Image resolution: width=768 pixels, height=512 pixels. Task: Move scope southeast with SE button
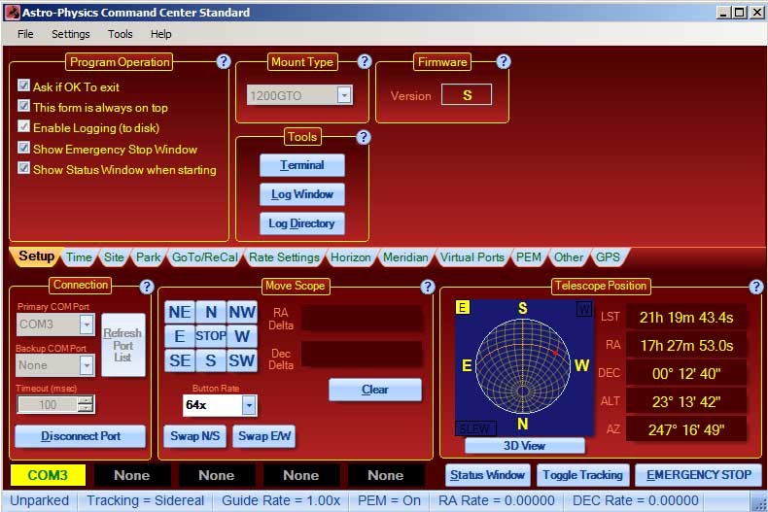click(180, 360)
